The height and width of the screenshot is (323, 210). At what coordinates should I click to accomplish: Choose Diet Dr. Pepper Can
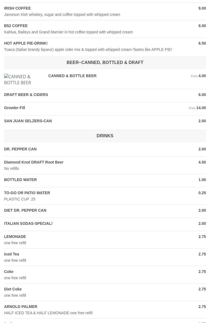pos(25,210)
